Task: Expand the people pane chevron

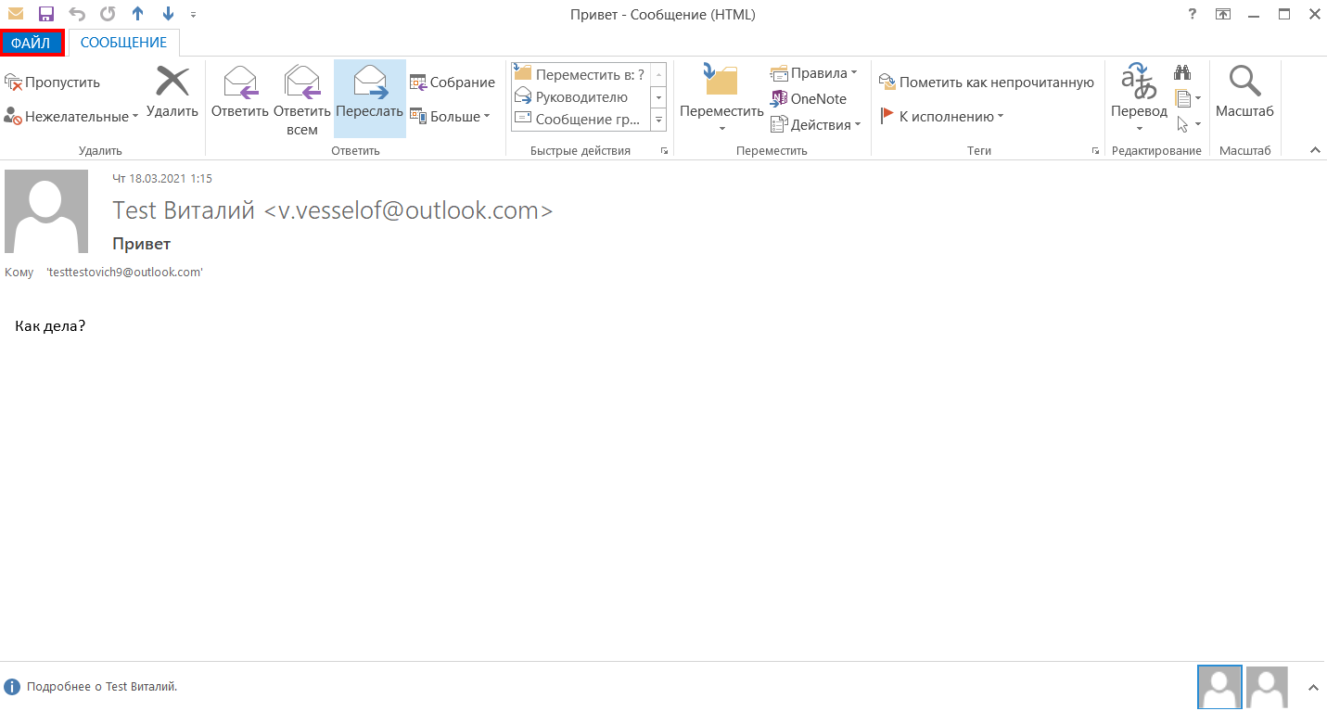Action: click(1313, 688)
